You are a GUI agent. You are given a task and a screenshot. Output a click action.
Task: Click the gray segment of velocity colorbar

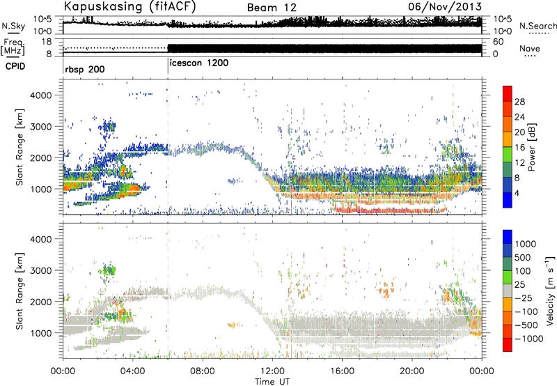508,291
